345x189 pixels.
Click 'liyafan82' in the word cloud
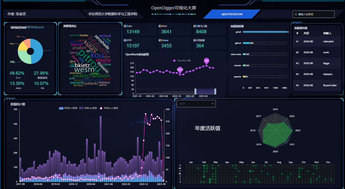pos(91,83)
